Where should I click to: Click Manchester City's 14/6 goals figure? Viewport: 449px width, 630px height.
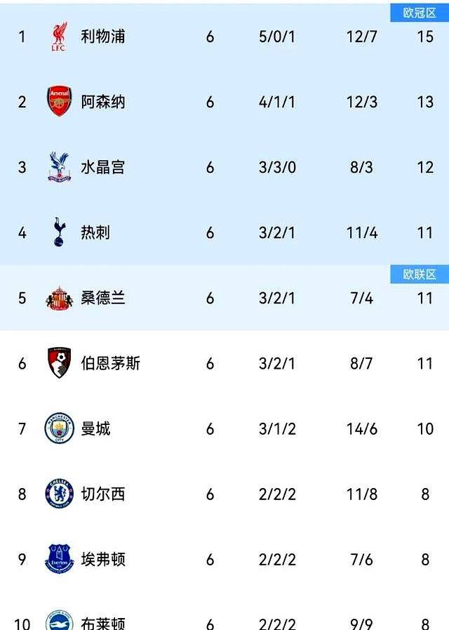361,429
